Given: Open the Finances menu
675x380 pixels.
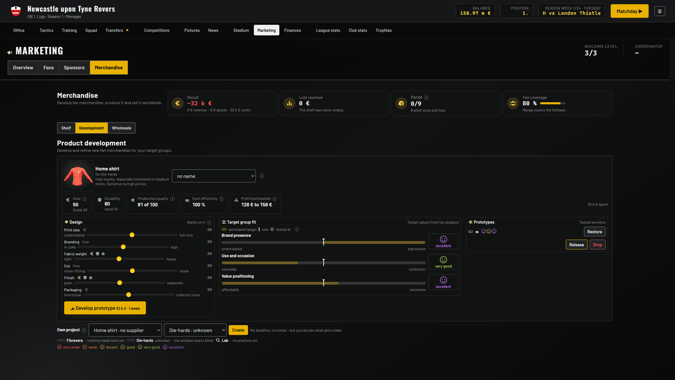Looking at the screenshot, I should [292, 30].
